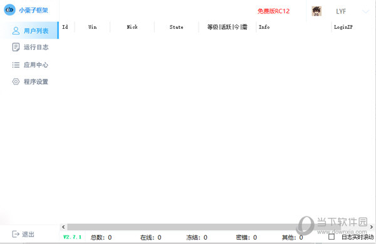This screenshot has width=376, height=244.
Task: Click the gear icon beside 程序设置
Action: pyautogui.click(x=16, y=82)
